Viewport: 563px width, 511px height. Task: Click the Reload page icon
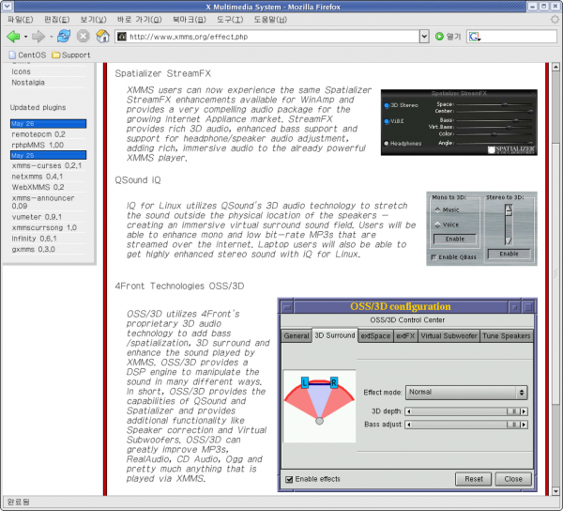coord(64,36)
